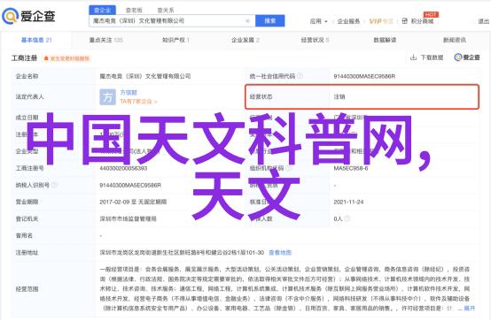Screen dimensions: 491x321
Task: Click the 注册地址 text in 深圳市龙岗区
Action: coord(182,253)
